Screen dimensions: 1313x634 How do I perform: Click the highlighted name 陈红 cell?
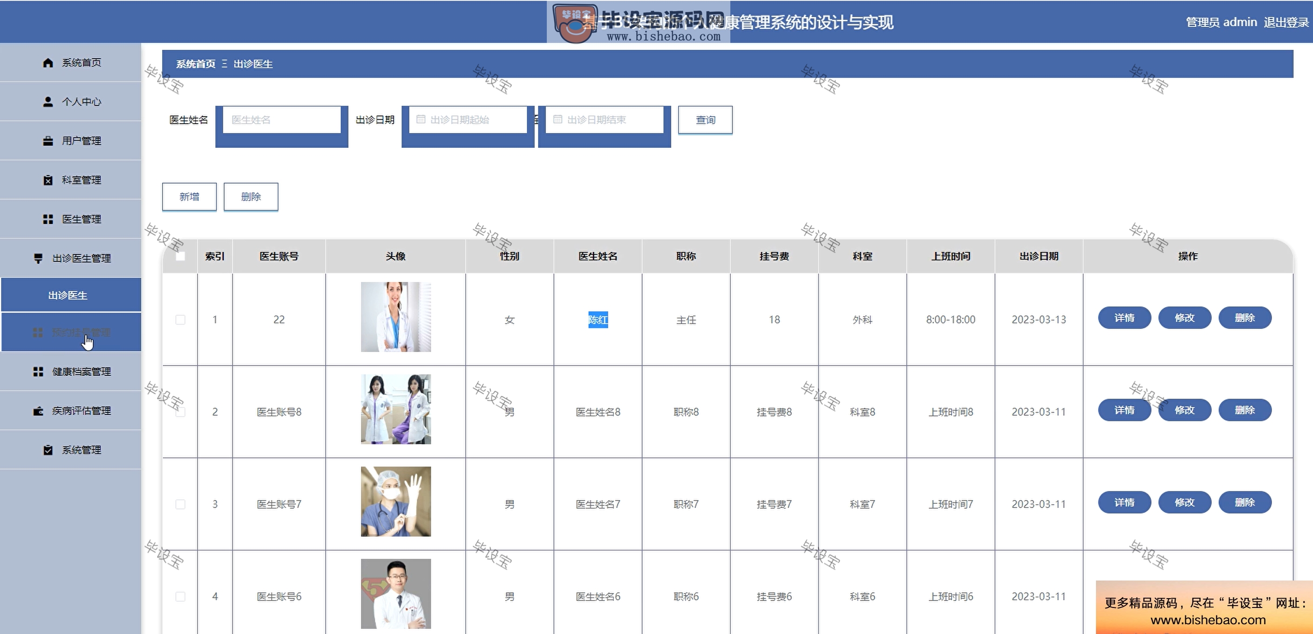(x=598, y=320)
